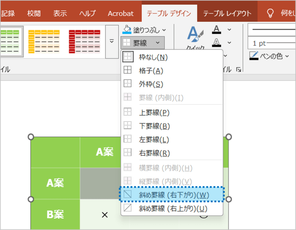The width and height of the screenshot is (296, 230).
Task: Select 斜め罫線 (右下がり)(W) diagonal border
Action: click(172, 195)
